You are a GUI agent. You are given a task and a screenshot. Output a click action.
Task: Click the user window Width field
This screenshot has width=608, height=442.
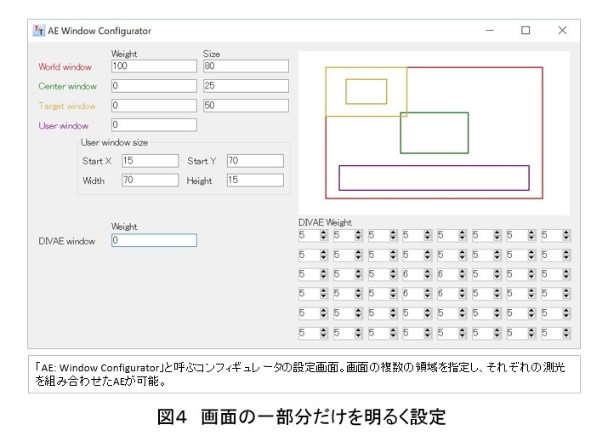coord(150,181)
